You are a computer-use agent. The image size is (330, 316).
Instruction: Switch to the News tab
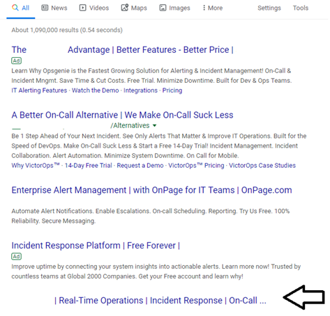pos(54,8)
